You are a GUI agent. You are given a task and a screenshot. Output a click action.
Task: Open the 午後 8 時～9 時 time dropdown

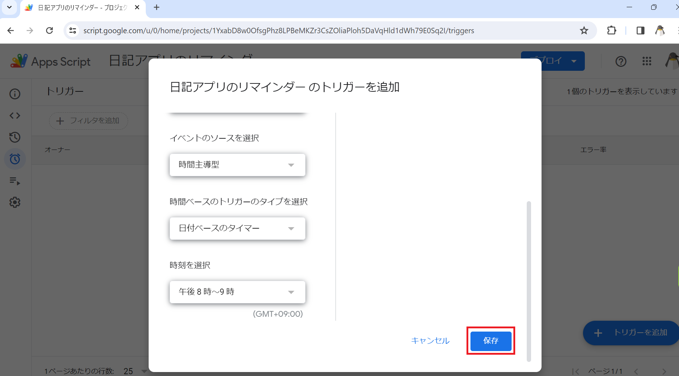tap(237, 292)
